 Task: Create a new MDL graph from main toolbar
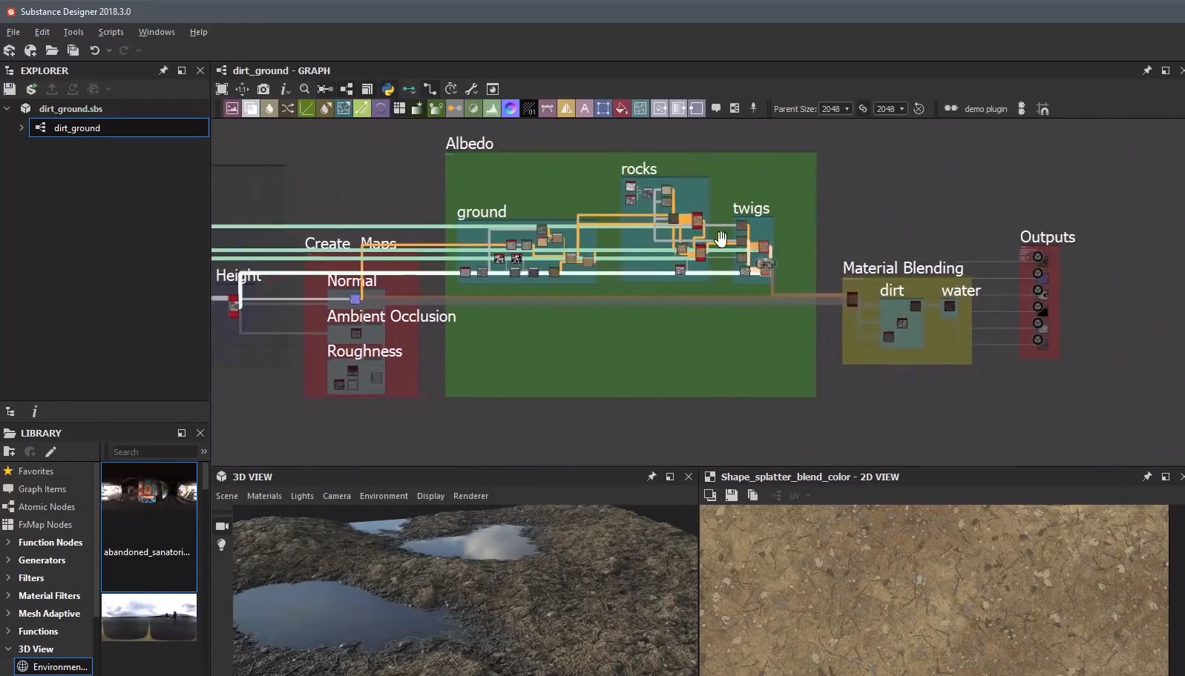click(30, 50)
